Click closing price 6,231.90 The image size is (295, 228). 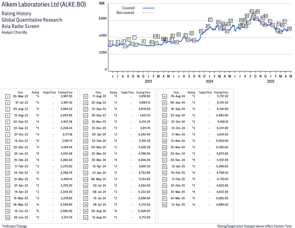tap(223, 128)
